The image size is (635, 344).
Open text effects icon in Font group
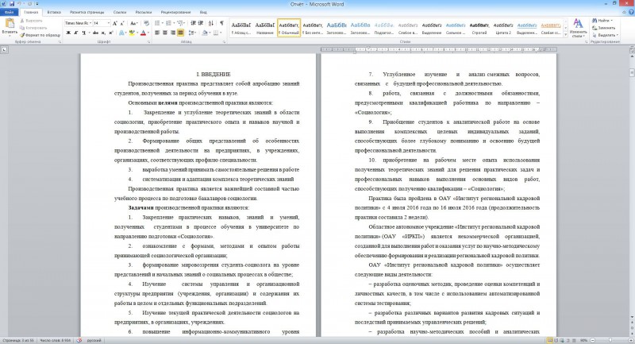tap(121, 33)
